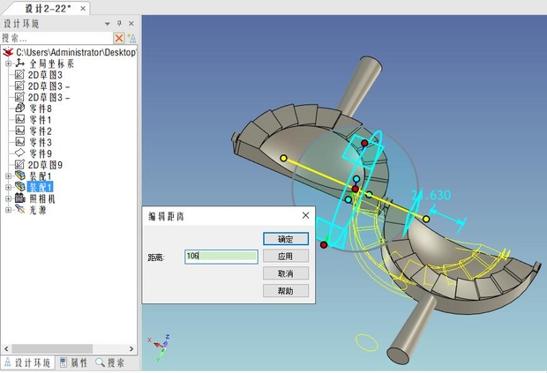The height and width of the screenshot is (373, 547).
Task: Click top red handle of triball
Action: (x=364, y=143)
